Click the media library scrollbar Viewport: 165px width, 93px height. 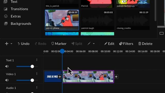click(155, 11)
